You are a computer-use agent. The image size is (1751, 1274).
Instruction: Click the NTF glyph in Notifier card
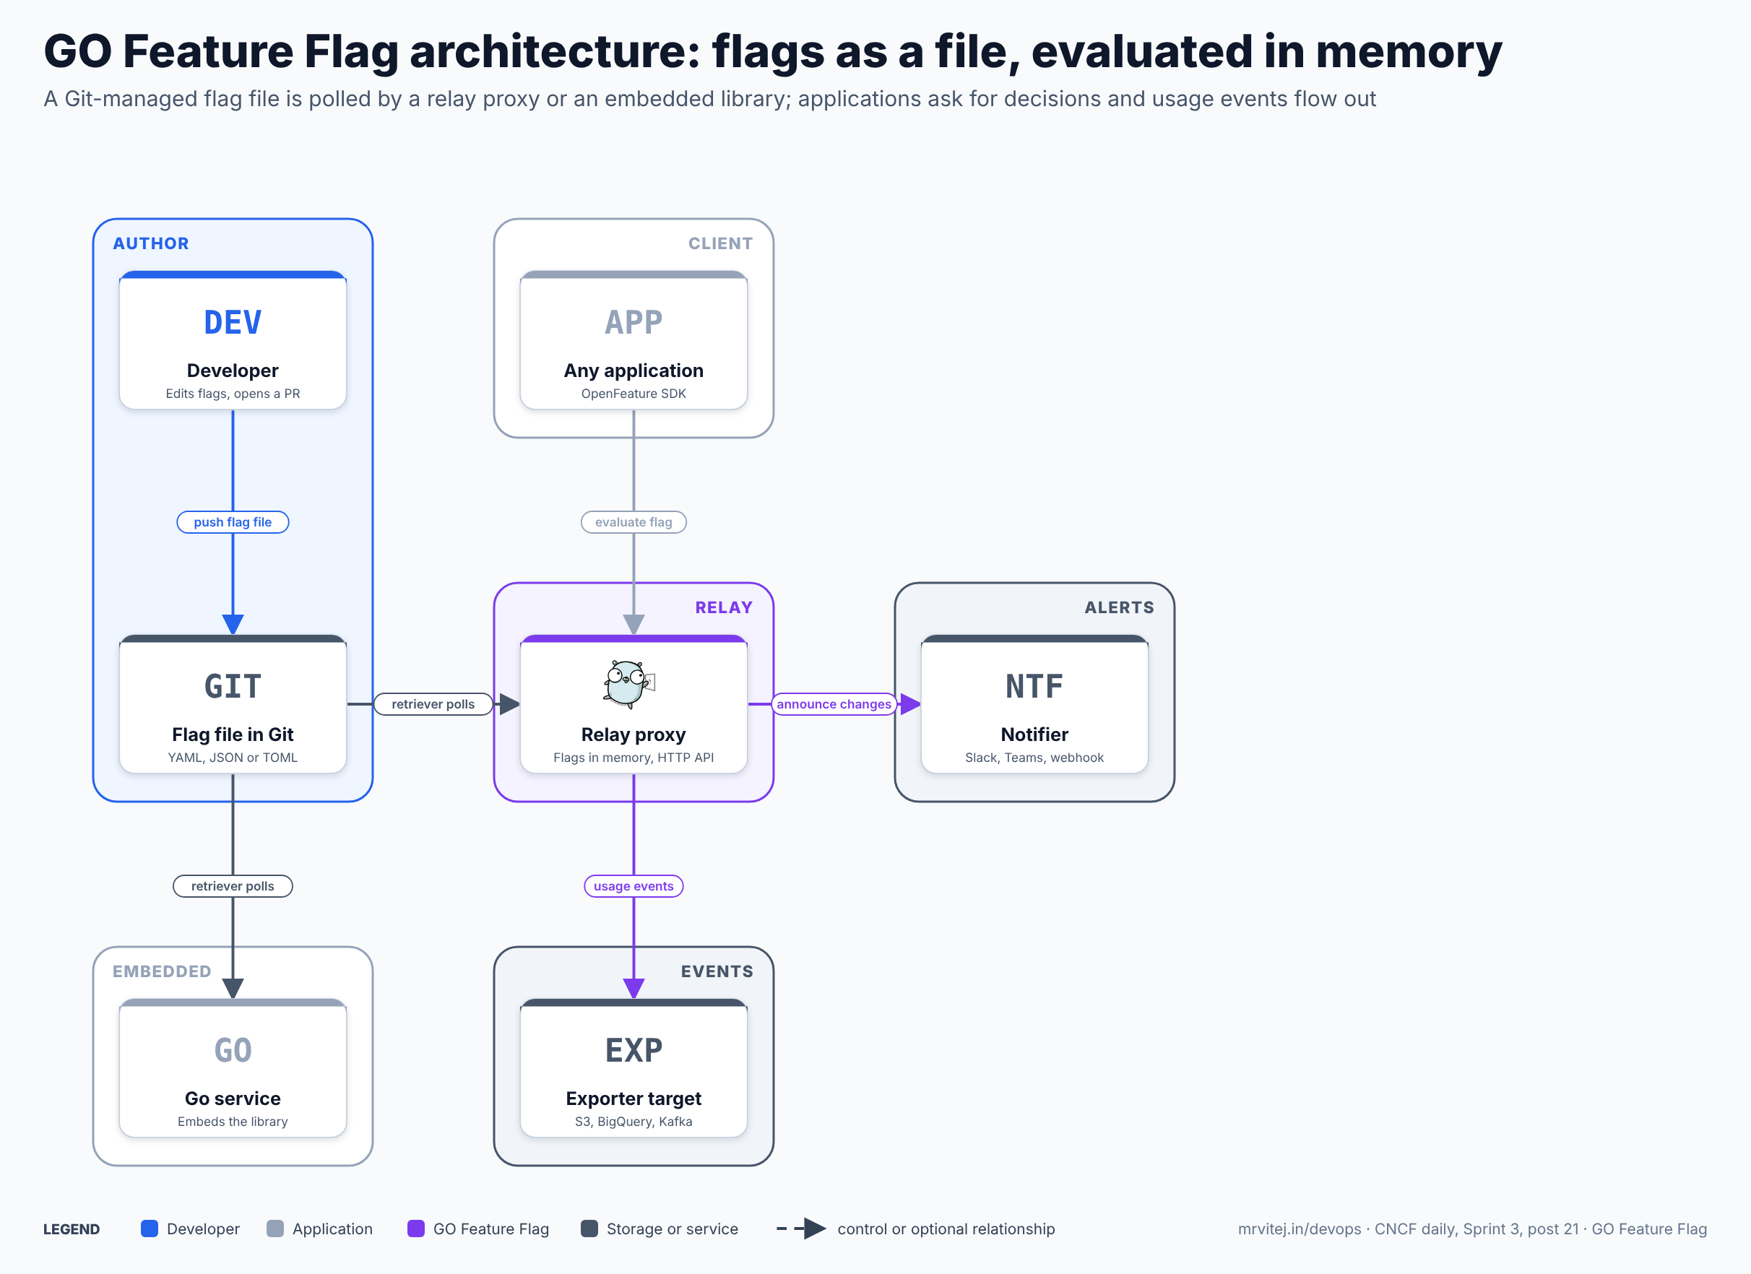click(x=1034, y=686)
